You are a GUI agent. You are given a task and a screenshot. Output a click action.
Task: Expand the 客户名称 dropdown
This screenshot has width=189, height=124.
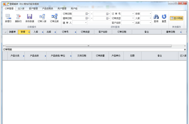click(x=133, y=23)
